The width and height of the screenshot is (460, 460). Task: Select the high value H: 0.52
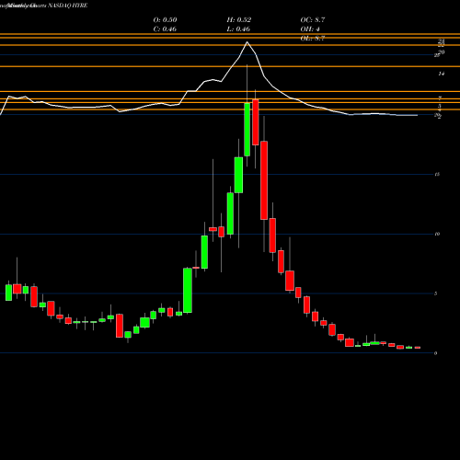(239, 20)
